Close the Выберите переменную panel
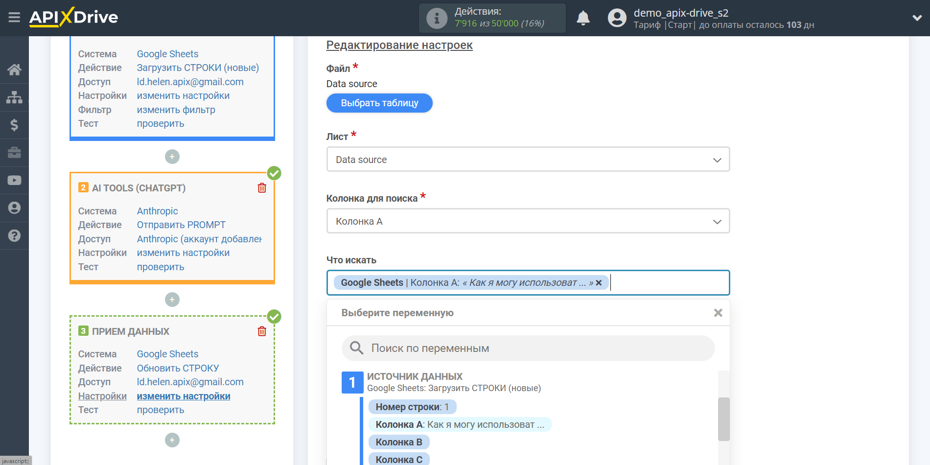The image size is (930, 465). click(x=718, y=313)
